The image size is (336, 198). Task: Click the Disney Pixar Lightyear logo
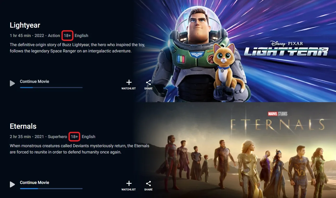coord(286,48)
